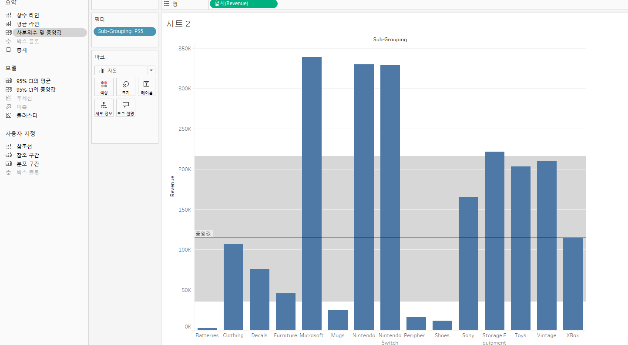Select the Furniture bar in chart

tap(285, 312)
